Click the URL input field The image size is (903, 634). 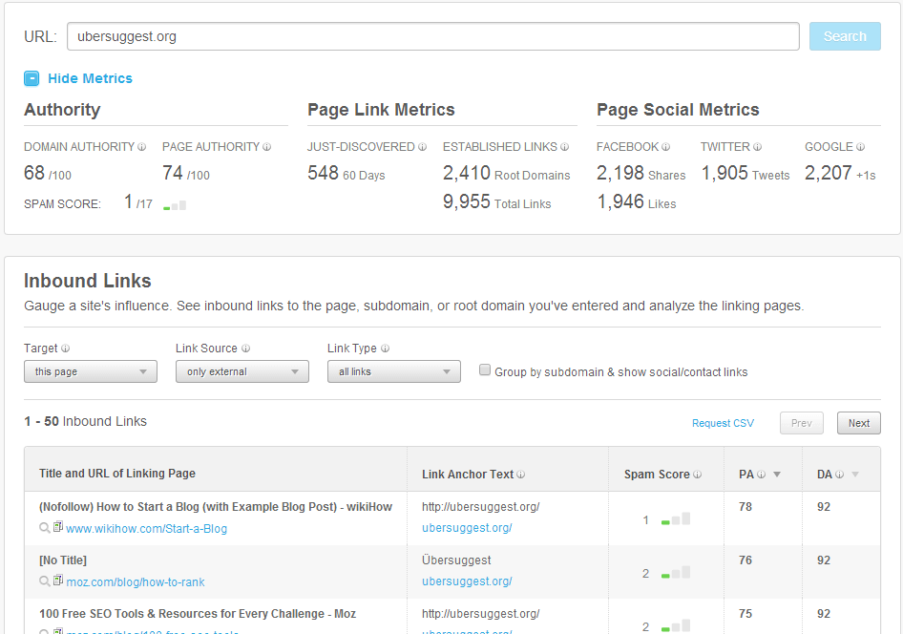pyautogui.click(x=432, y=36)
